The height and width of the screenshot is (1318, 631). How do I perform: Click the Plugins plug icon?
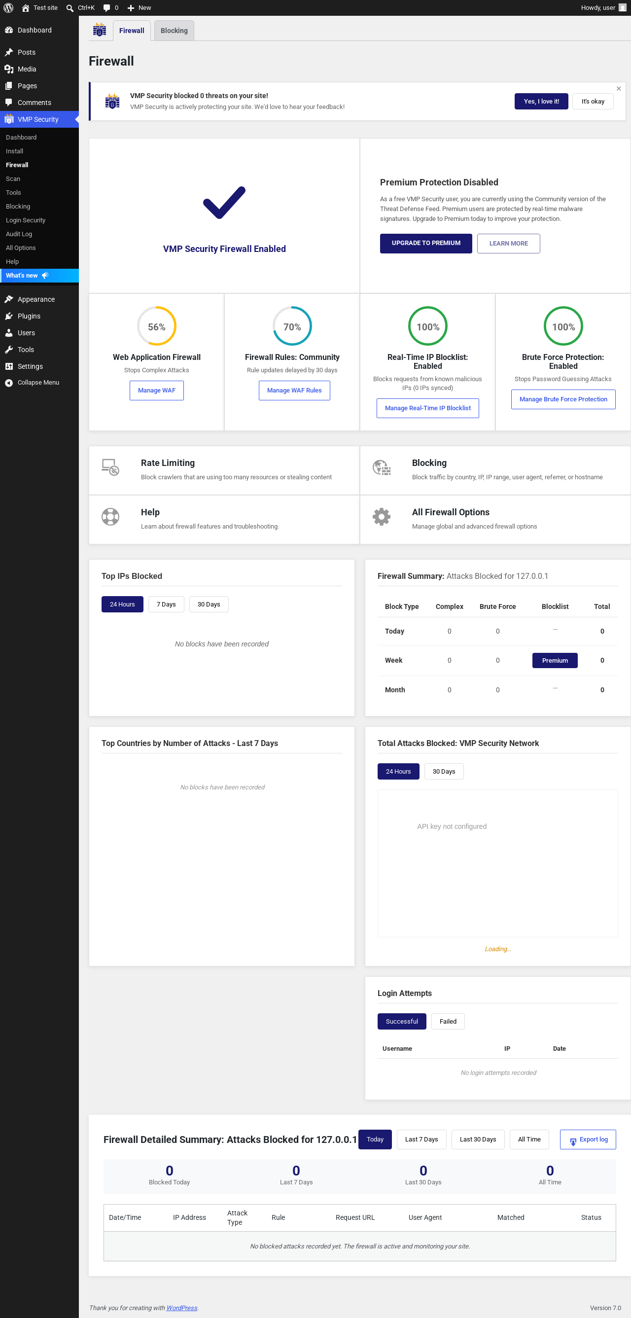(9, 316)
